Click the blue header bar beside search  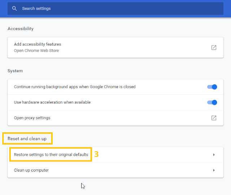[x=227, y=8]
